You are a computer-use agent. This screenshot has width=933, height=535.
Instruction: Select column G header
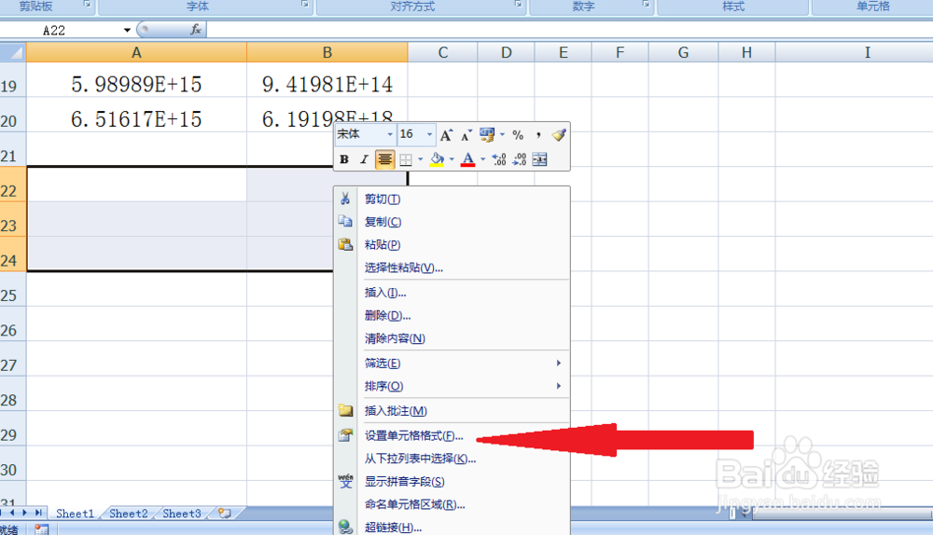pyautogui.click(x=683, y=52)
